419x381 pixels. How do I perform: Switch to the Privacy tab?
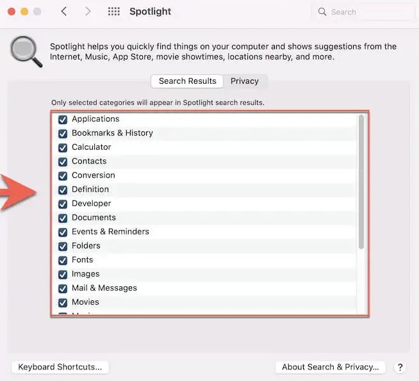point(245,81)
